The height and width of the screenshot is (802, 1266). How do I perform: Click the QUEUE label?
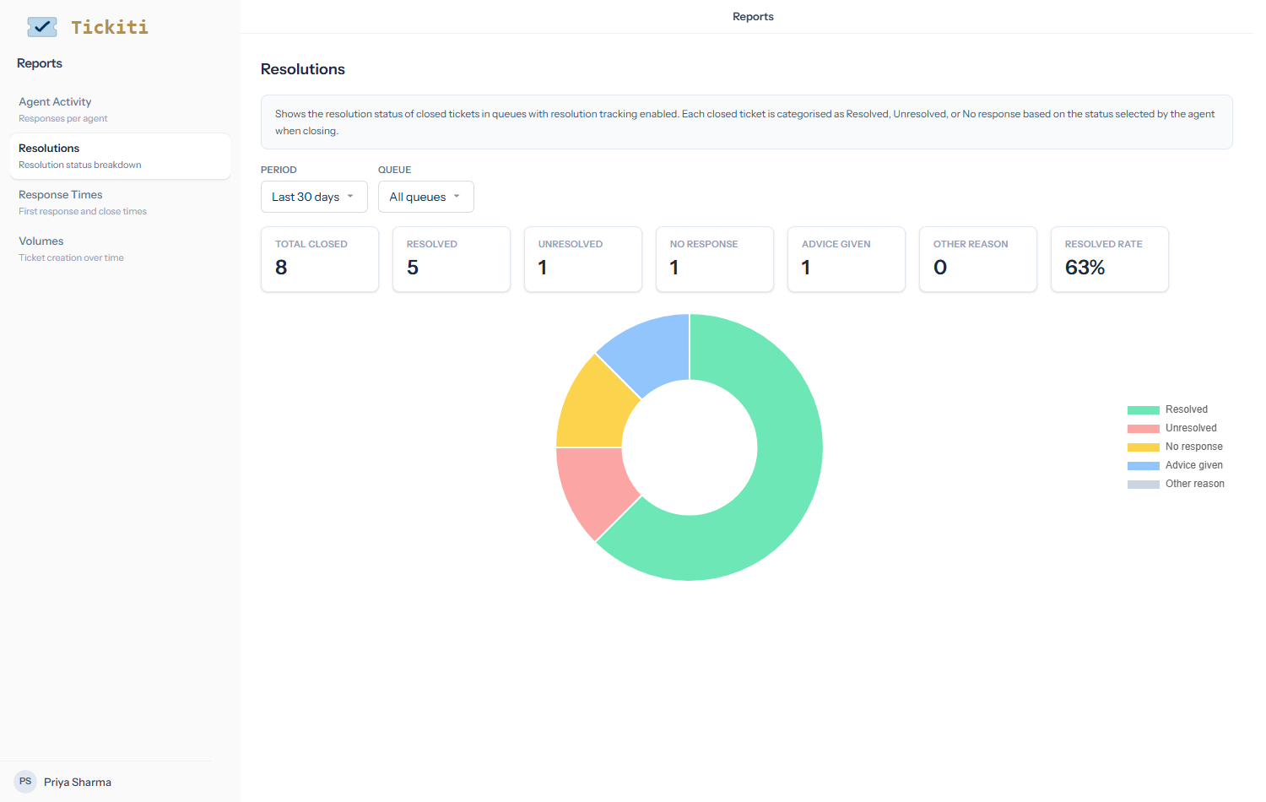[395, 170]
